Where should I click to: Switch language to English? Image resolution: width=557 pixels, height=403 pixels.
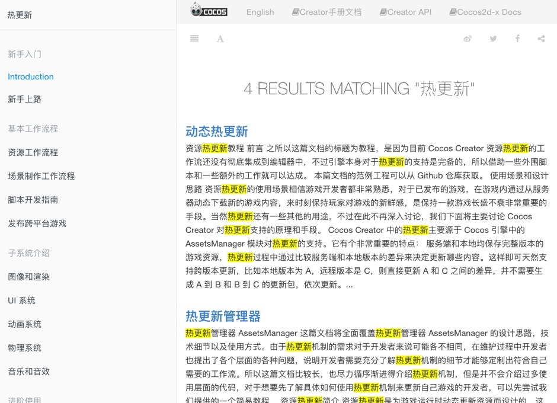pyautogui.click(x=260, y=12)
